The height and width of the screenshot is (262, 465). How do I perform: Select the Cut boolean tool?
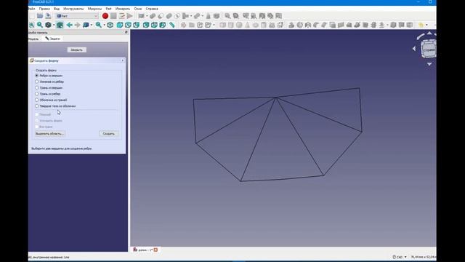click(161, 16)
